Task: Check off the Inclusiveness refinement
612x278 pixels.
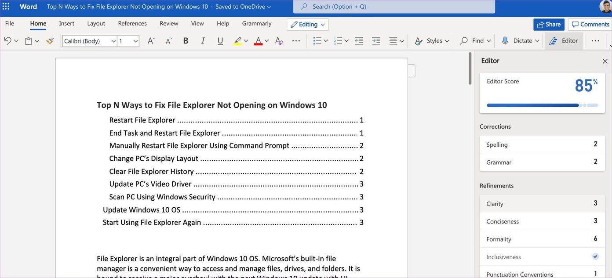Action: [595, 256]
